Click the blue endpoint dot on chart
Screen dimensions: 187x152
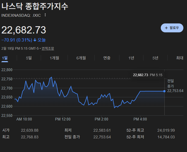tap(164, 91)
